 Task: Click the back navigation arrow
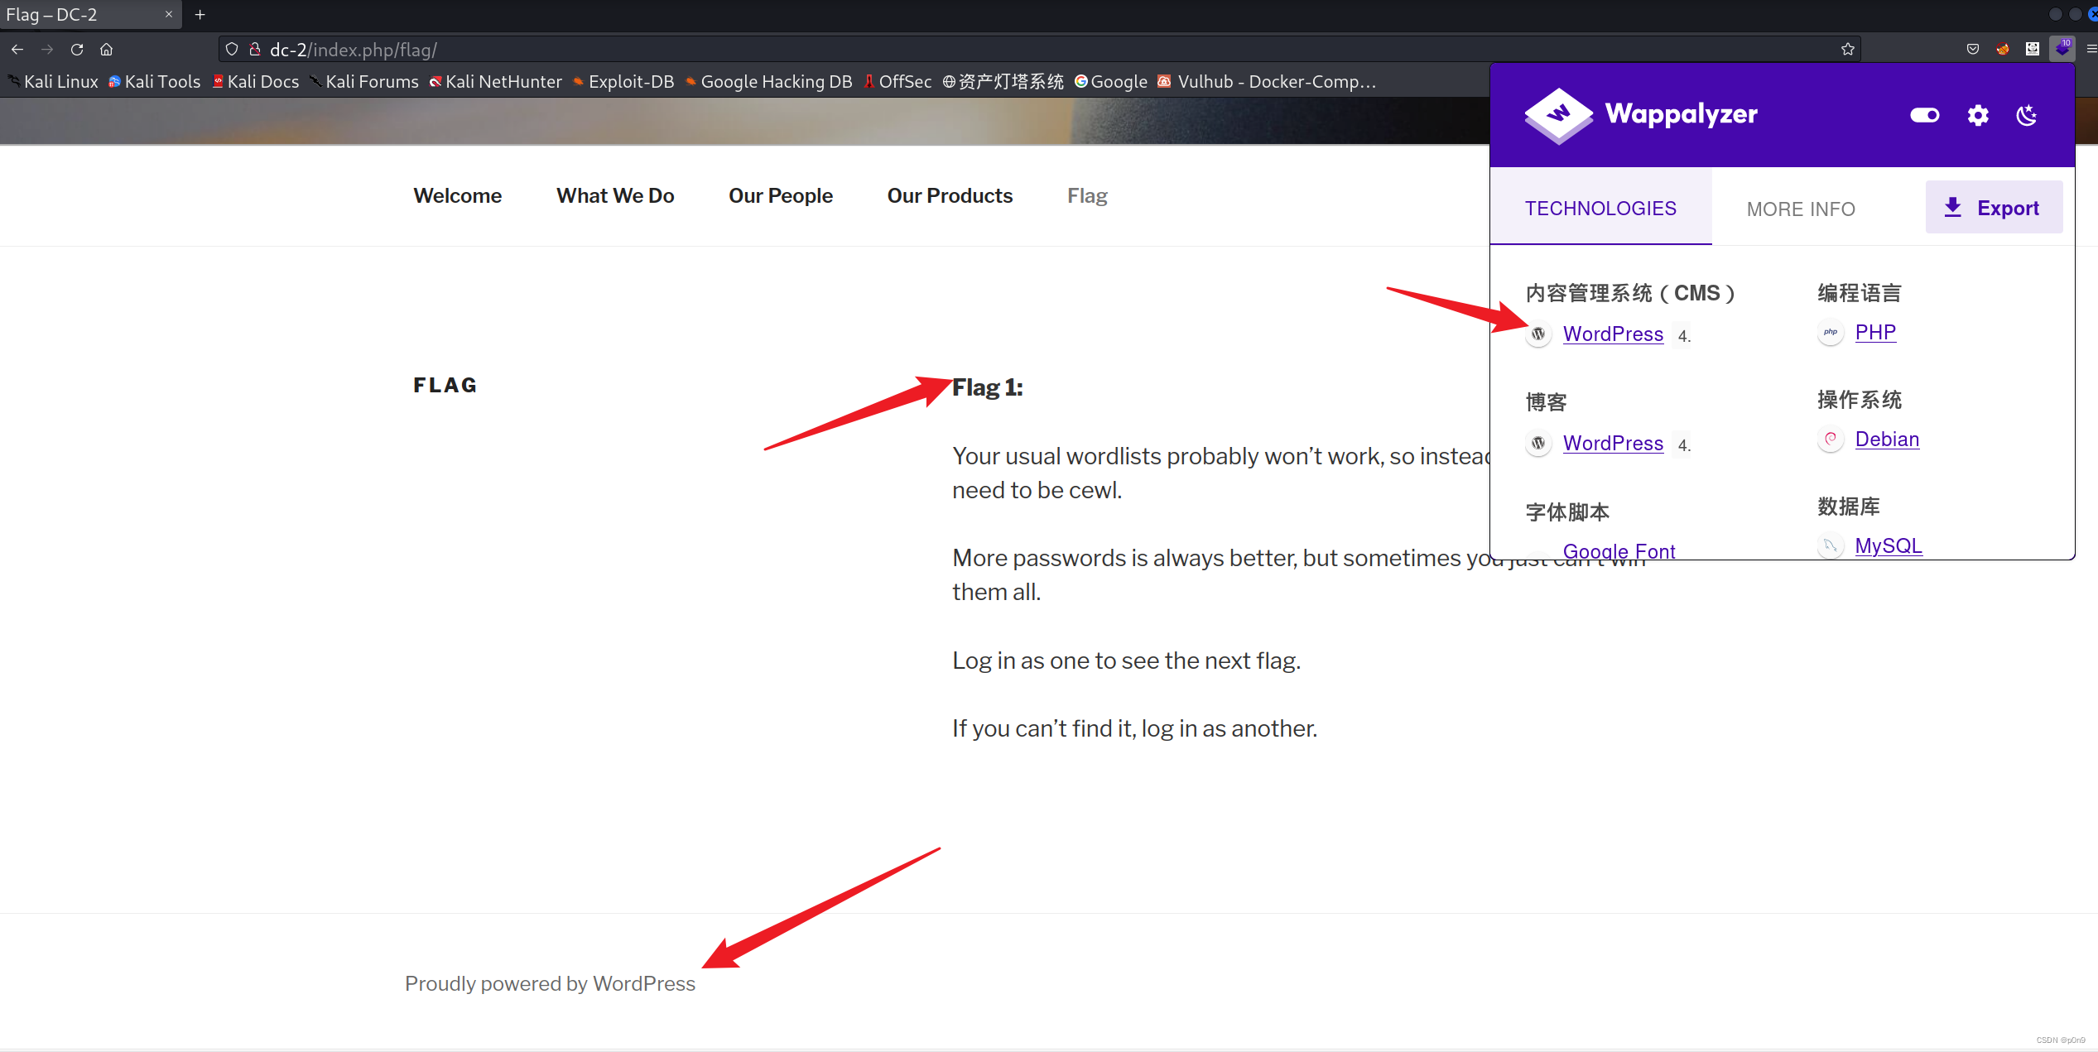pyautogui.click(x=17, y=50)
